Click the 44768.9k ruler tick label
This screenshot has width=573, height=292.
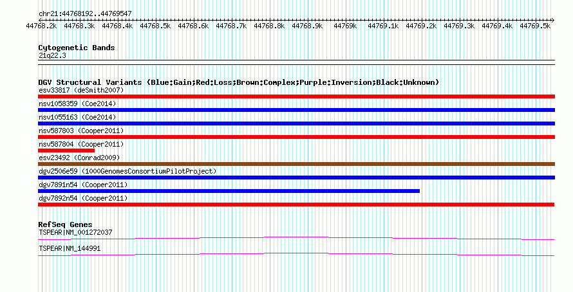pyautogui.click(x=307, y=26)
